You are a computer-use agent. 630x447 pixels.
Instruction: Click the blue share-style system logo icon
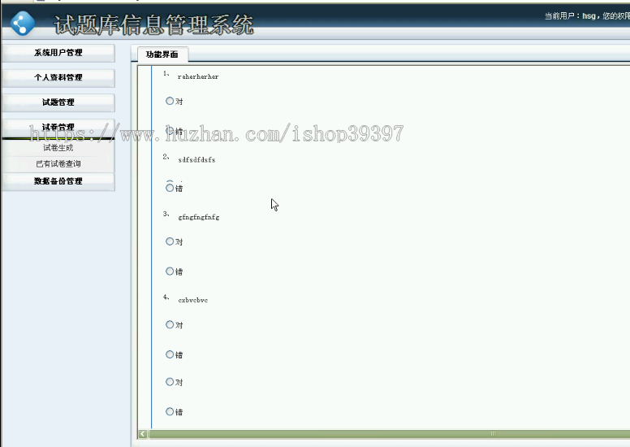(23, 24)
